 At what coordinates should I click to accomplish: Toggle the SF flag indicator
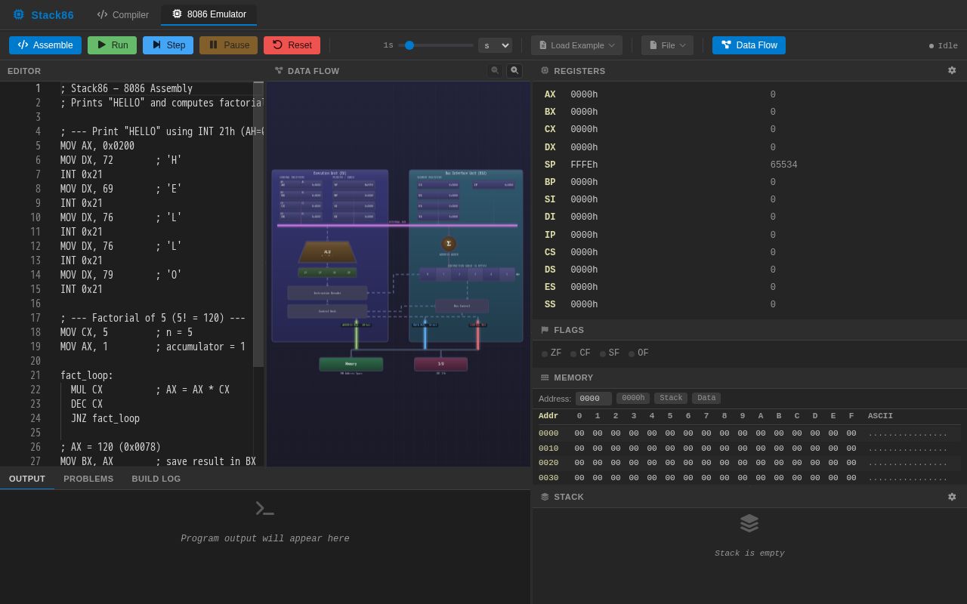pyautogui.click(x=610, y=353)
